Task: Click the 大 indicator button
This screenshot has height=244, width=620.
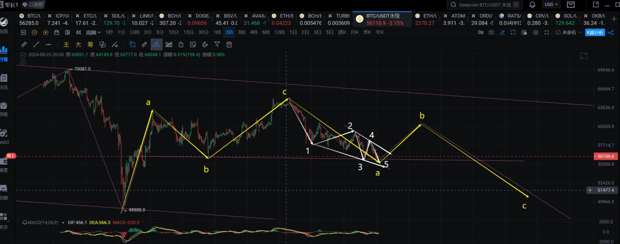Action: [x=78, y=44]
